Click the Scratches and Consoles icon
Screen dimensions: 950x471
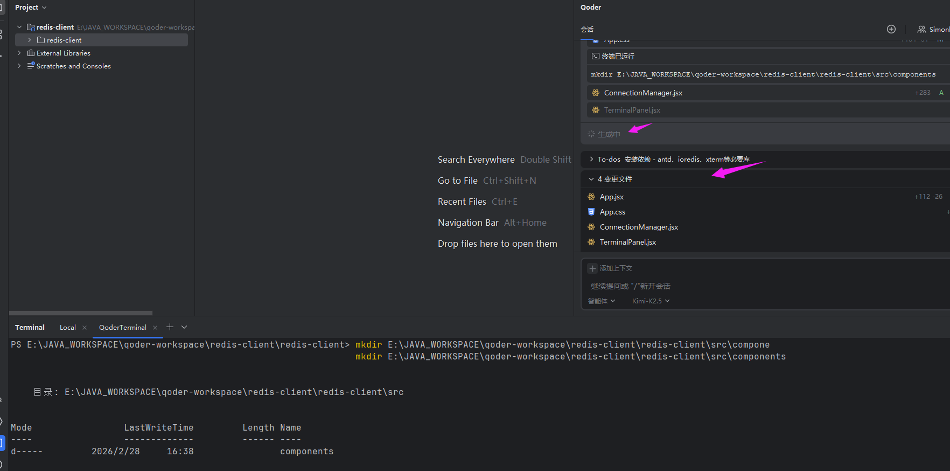pos(31,66)
